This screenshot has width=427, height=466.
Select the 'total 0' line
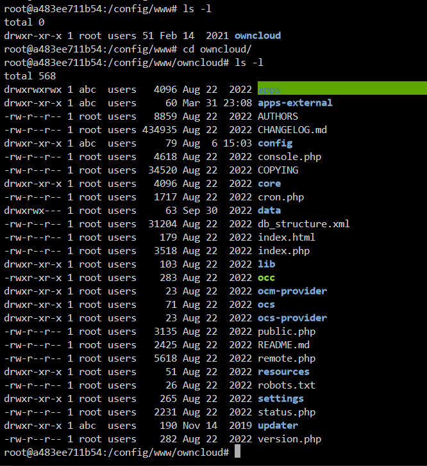(24, 22)
